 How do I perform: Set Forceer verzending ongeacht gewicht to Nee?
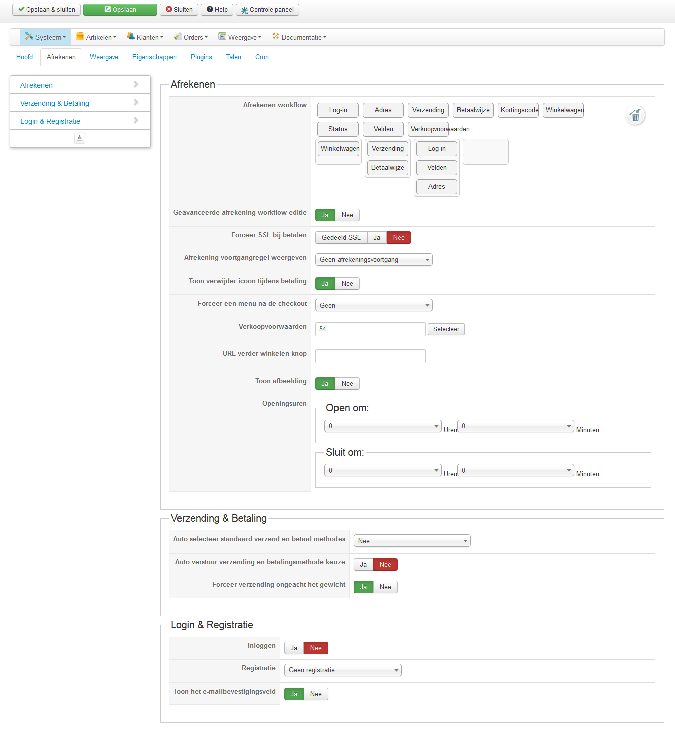pyautogui.click(x=385, y=587)
